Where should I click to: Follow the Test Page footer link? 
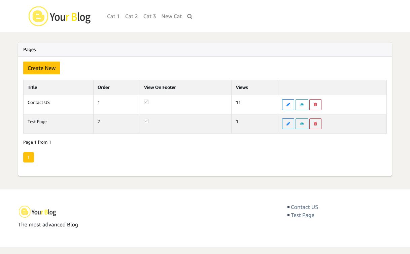(302, 215)
